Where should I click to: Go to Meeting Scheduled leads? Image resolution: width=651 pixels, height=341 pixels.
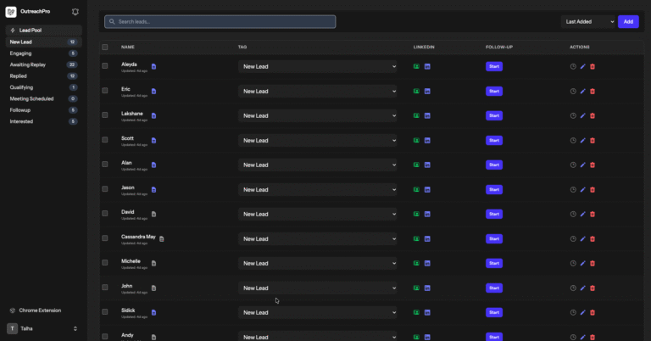point(43,99)
